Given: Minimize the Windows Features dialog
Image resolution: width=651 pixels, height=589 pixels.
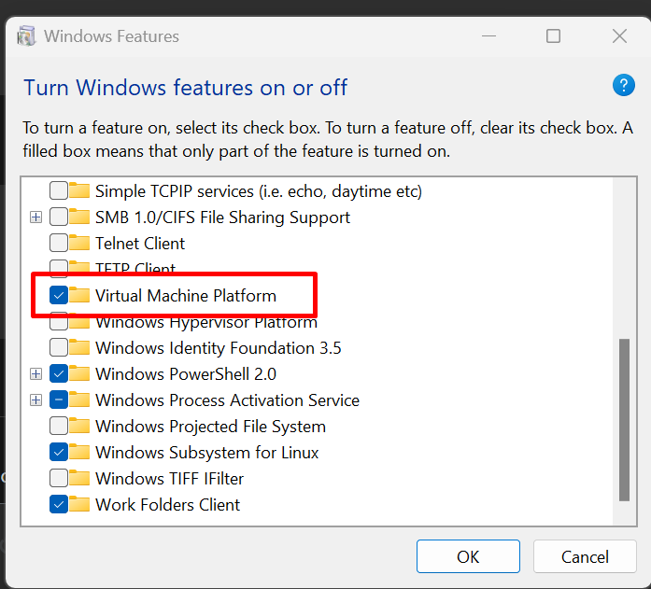Looking at the screenshot, I should coord(488,36).
